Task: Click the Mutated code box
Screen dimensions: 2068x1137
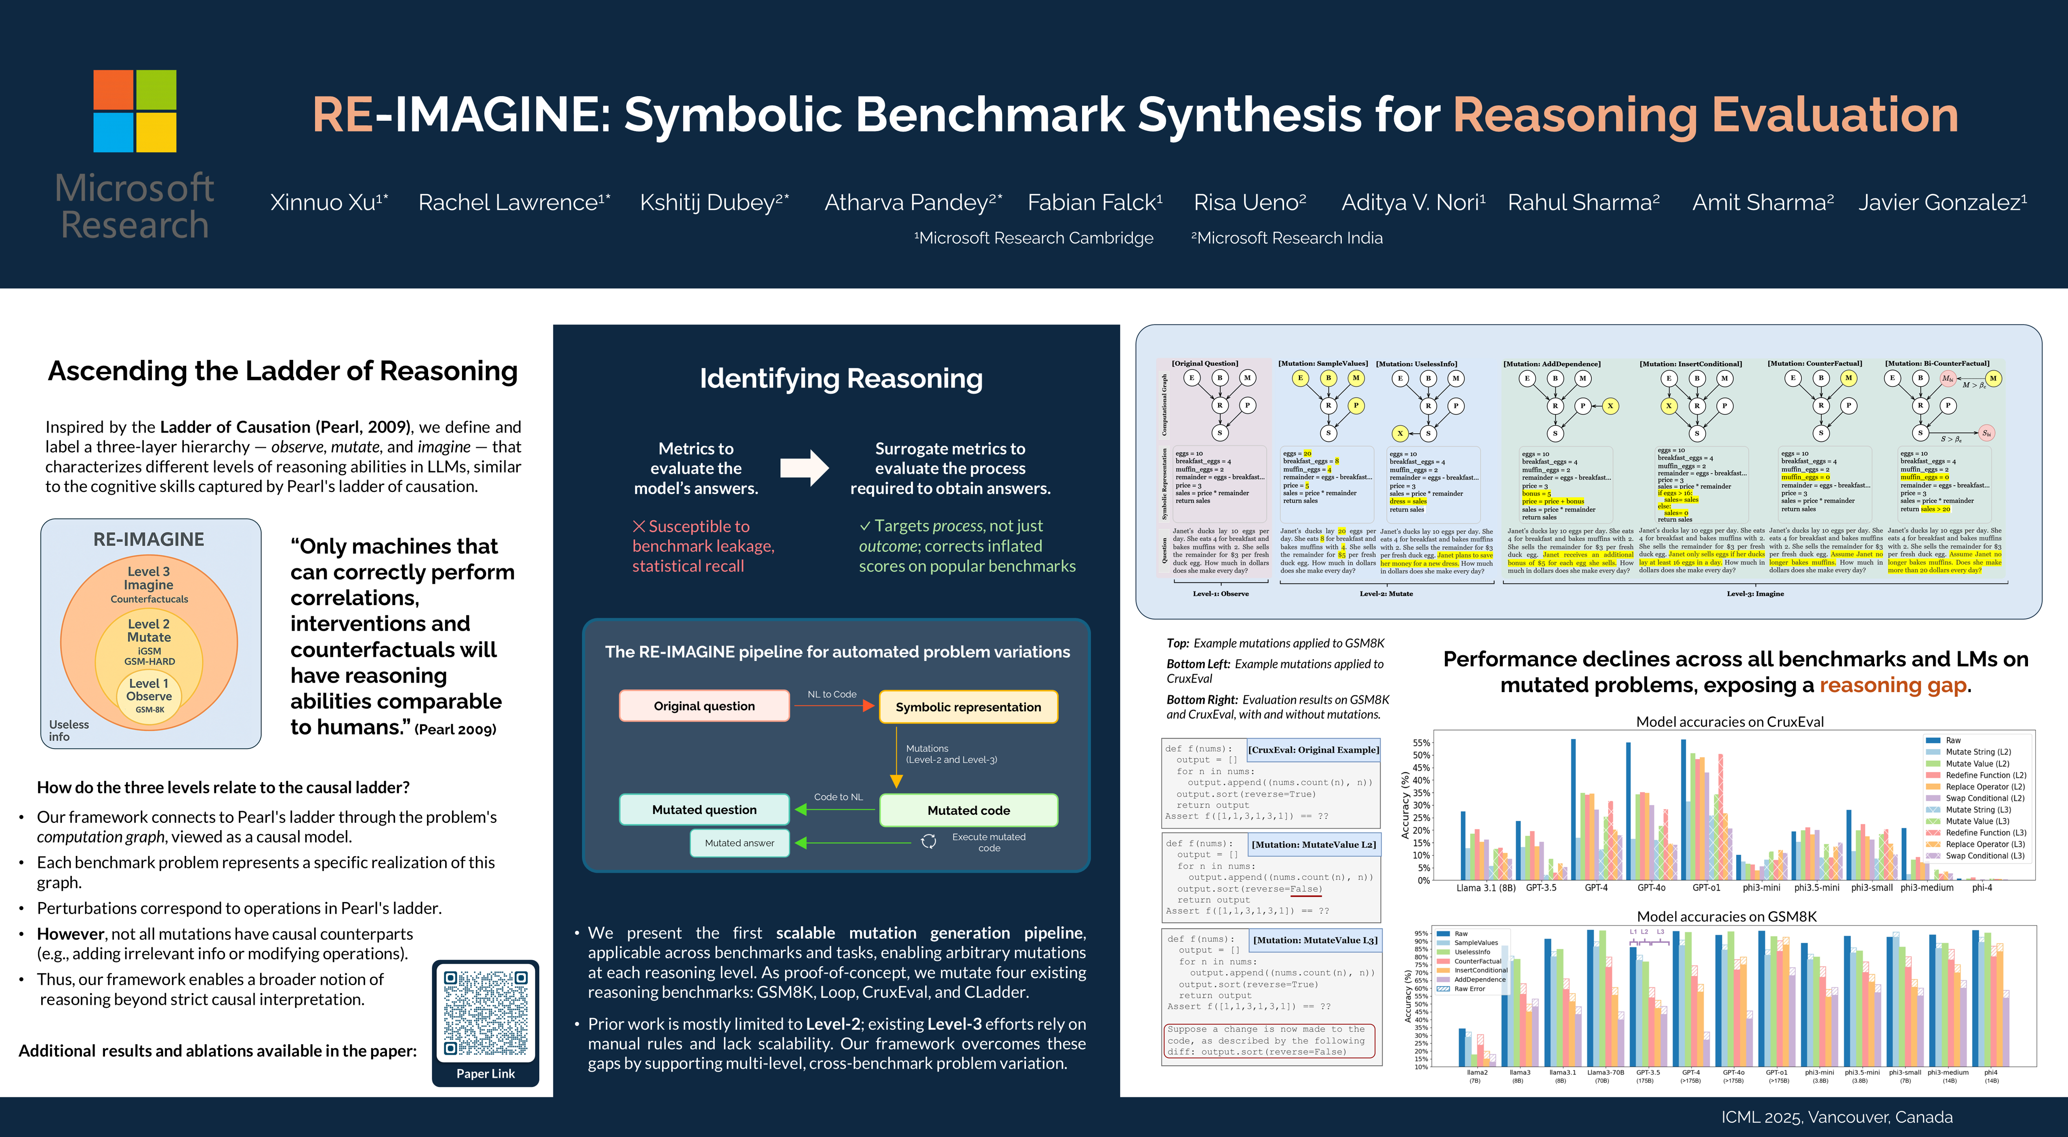Action: tap(968, 810)
